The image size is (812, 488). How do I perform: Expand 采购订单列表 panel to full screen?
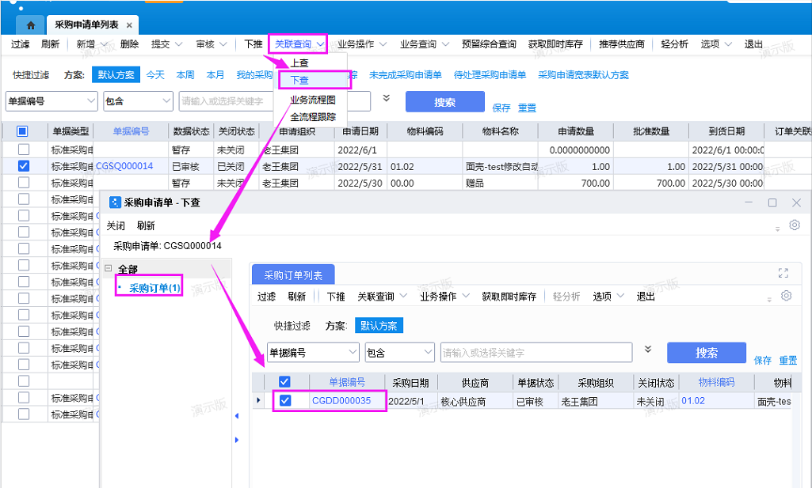click(783, 273)
